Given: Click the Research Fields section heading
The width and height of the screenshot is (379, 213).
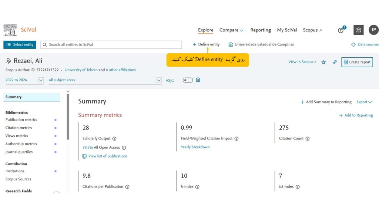Looking at the screenshot, I should coord(19,191).
